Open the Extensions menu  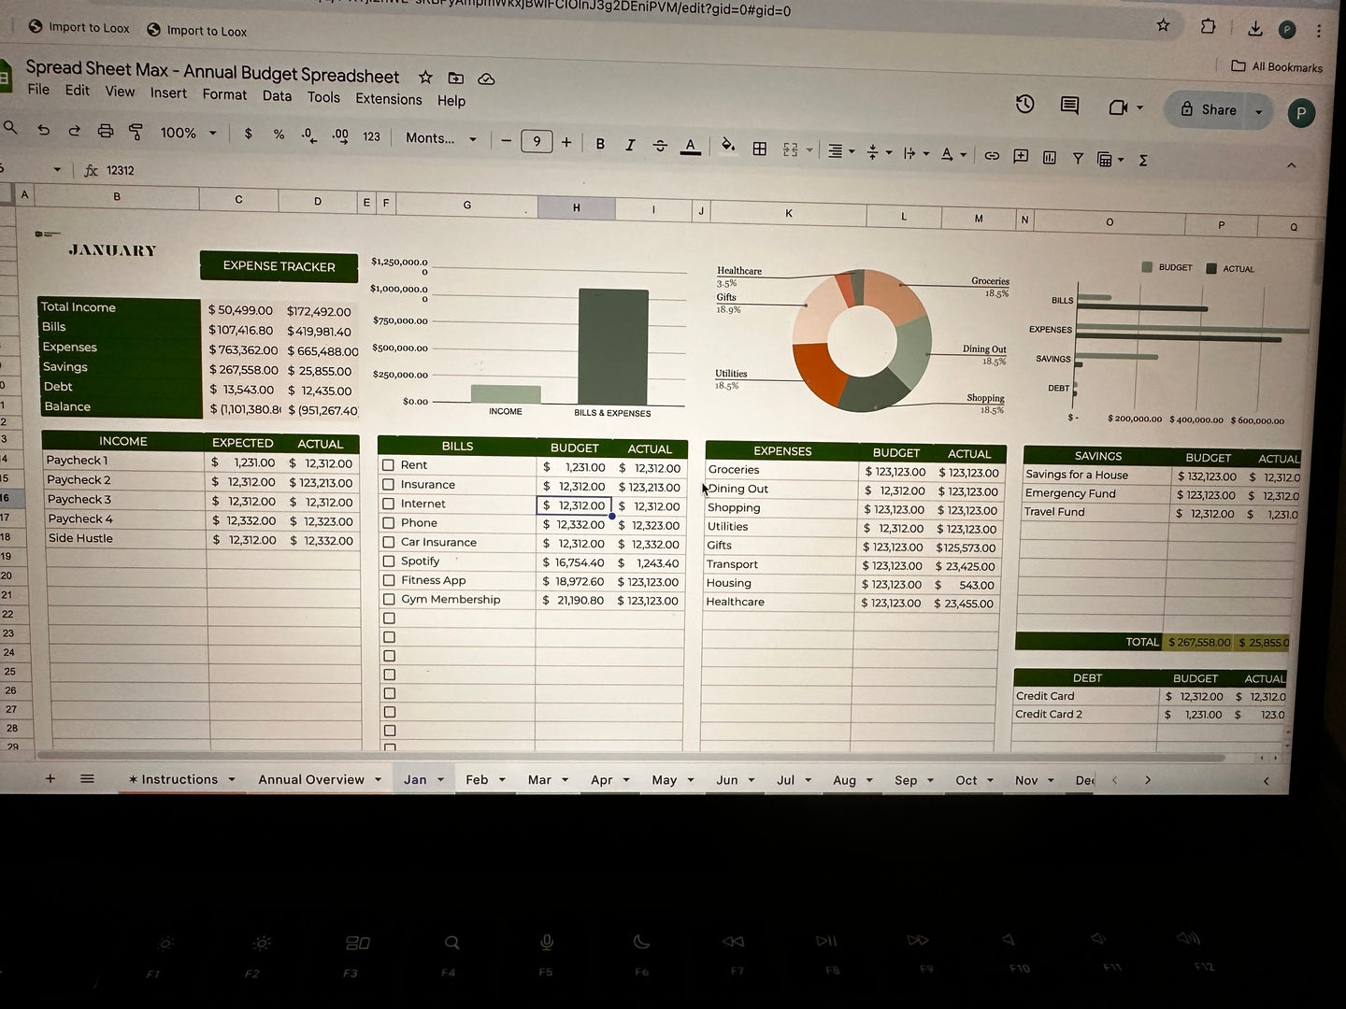[388, 98]
